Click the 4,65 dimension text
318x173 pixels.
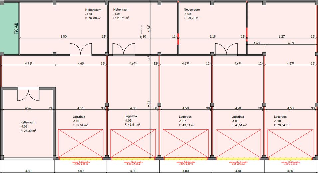pos(81,63)
